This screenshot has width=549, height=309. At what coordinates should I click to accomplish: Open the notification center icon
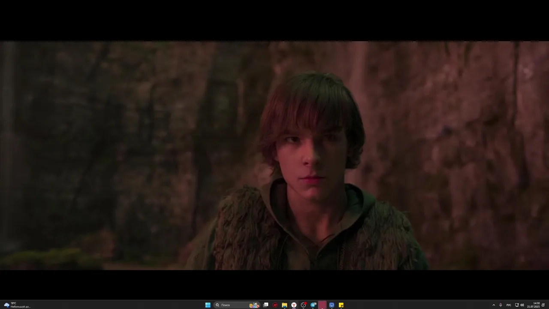tap(543, 305)
